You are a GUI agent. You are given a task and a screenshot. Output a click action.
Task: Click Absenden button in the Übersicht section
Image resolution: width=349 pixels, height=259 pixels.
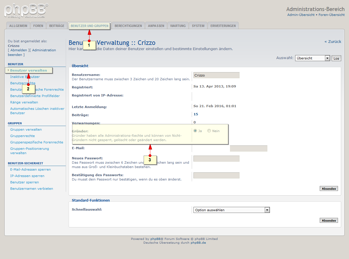point(329,189)
